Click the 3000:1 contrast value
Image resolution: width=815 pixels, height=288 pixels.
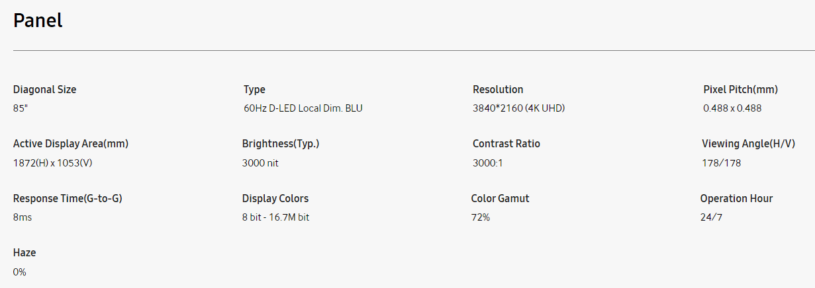coord(488,162)
